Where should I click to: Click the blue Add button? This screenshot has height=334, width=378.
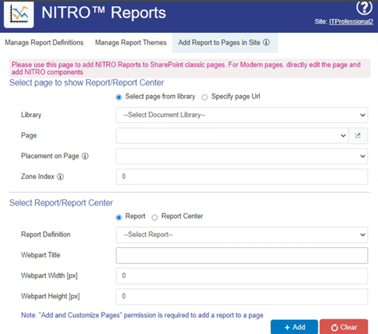tap(294, 327)
